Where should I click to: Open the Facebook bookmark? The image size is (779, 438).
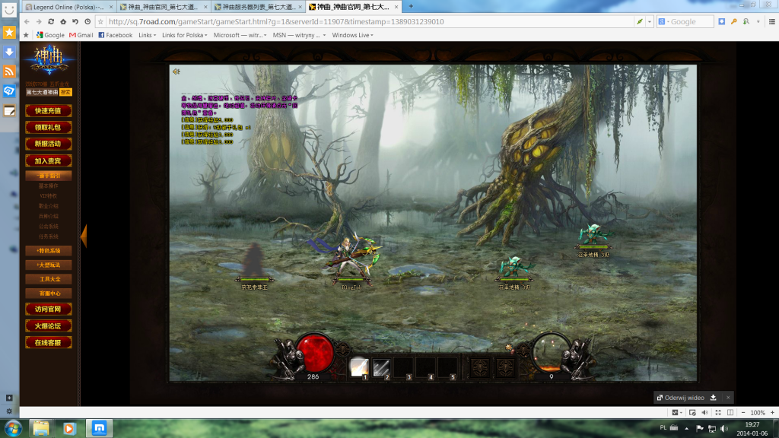point(116,35)
